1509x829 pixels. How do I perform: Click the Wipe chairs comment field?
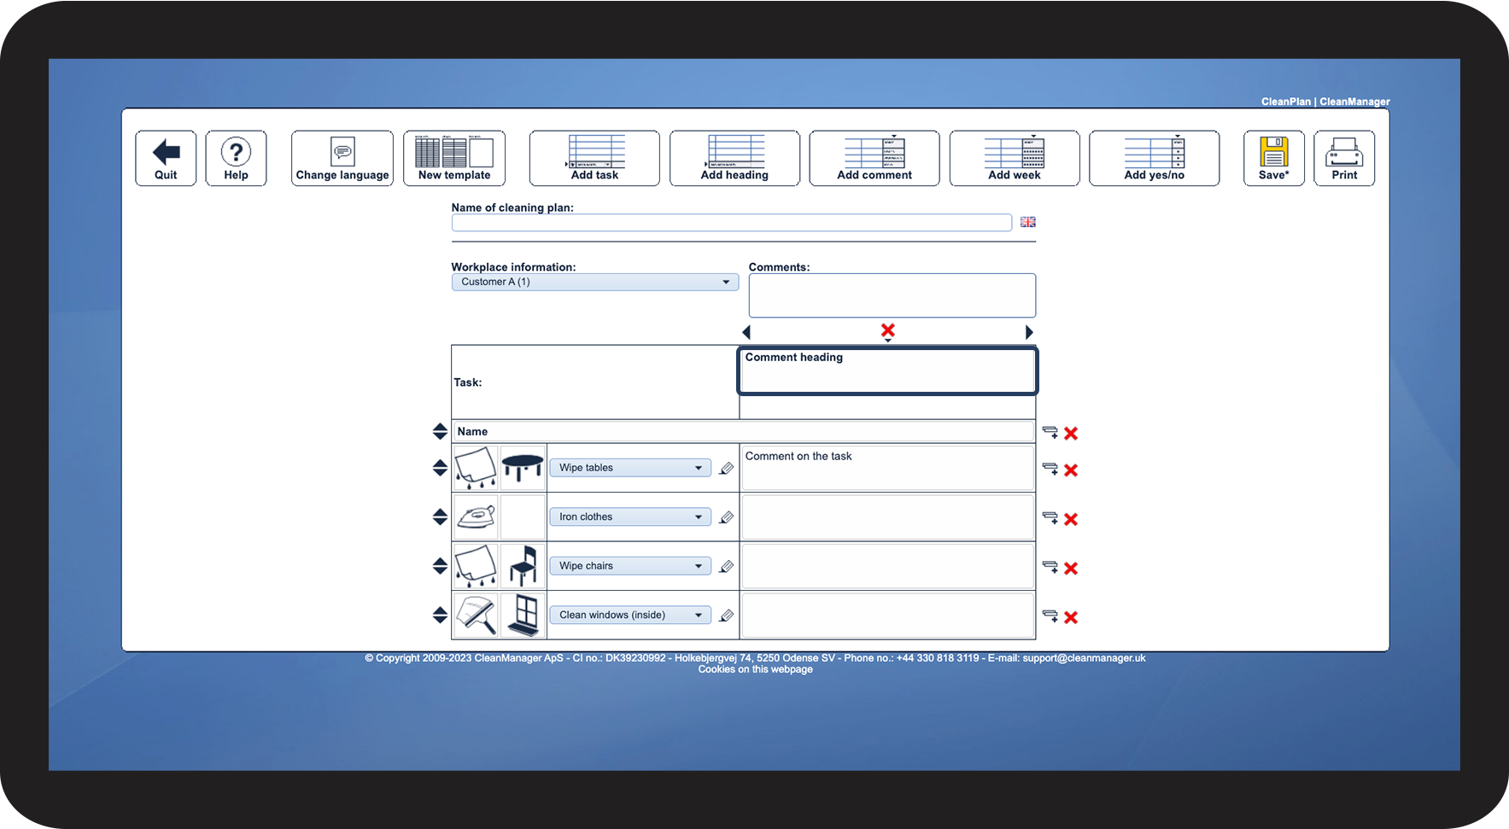click(x=888, y=566)
